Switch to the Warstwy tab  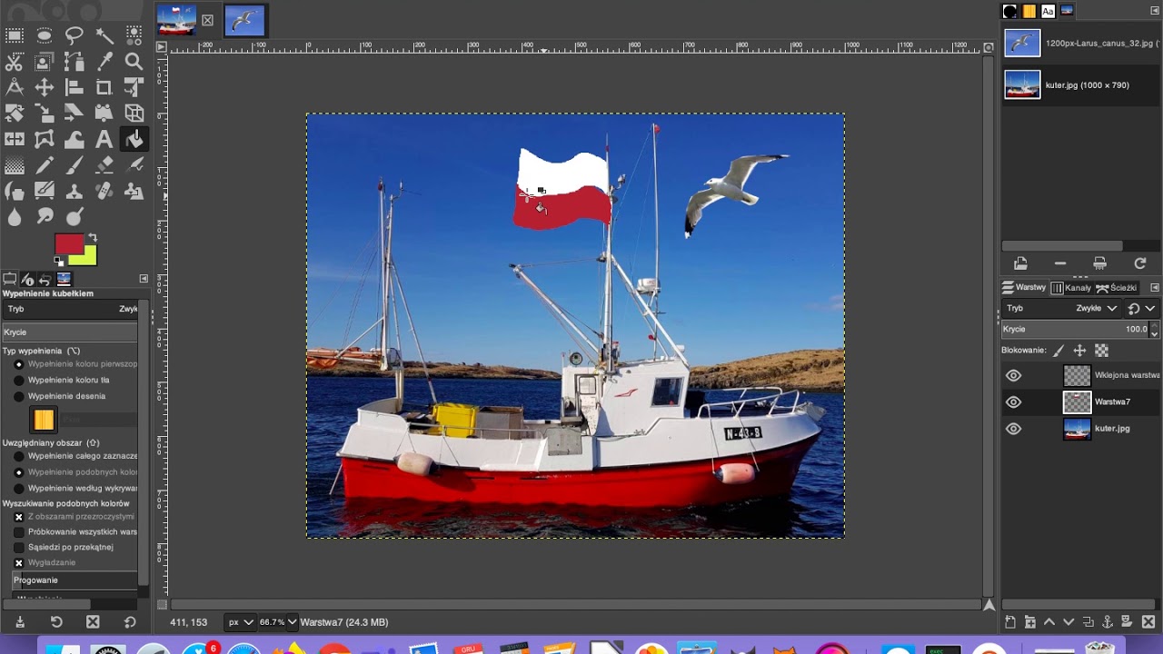[1024, 288]
